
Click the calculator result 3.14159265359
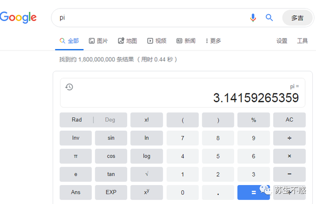pos(256,98)
